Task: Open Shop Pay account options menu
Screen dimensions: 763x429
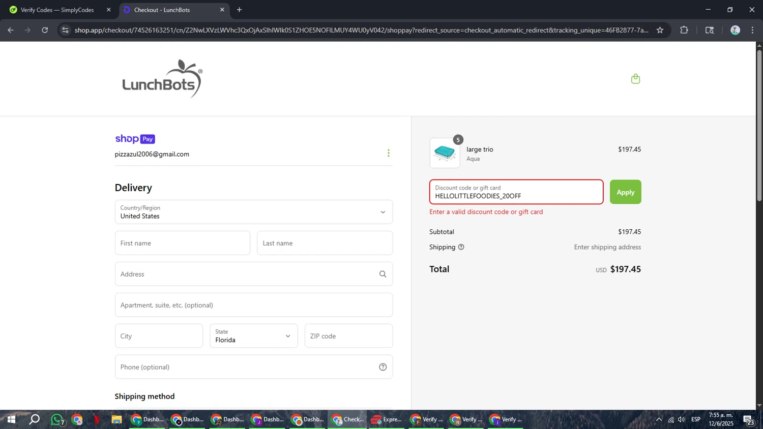Action: coord(389,153)
